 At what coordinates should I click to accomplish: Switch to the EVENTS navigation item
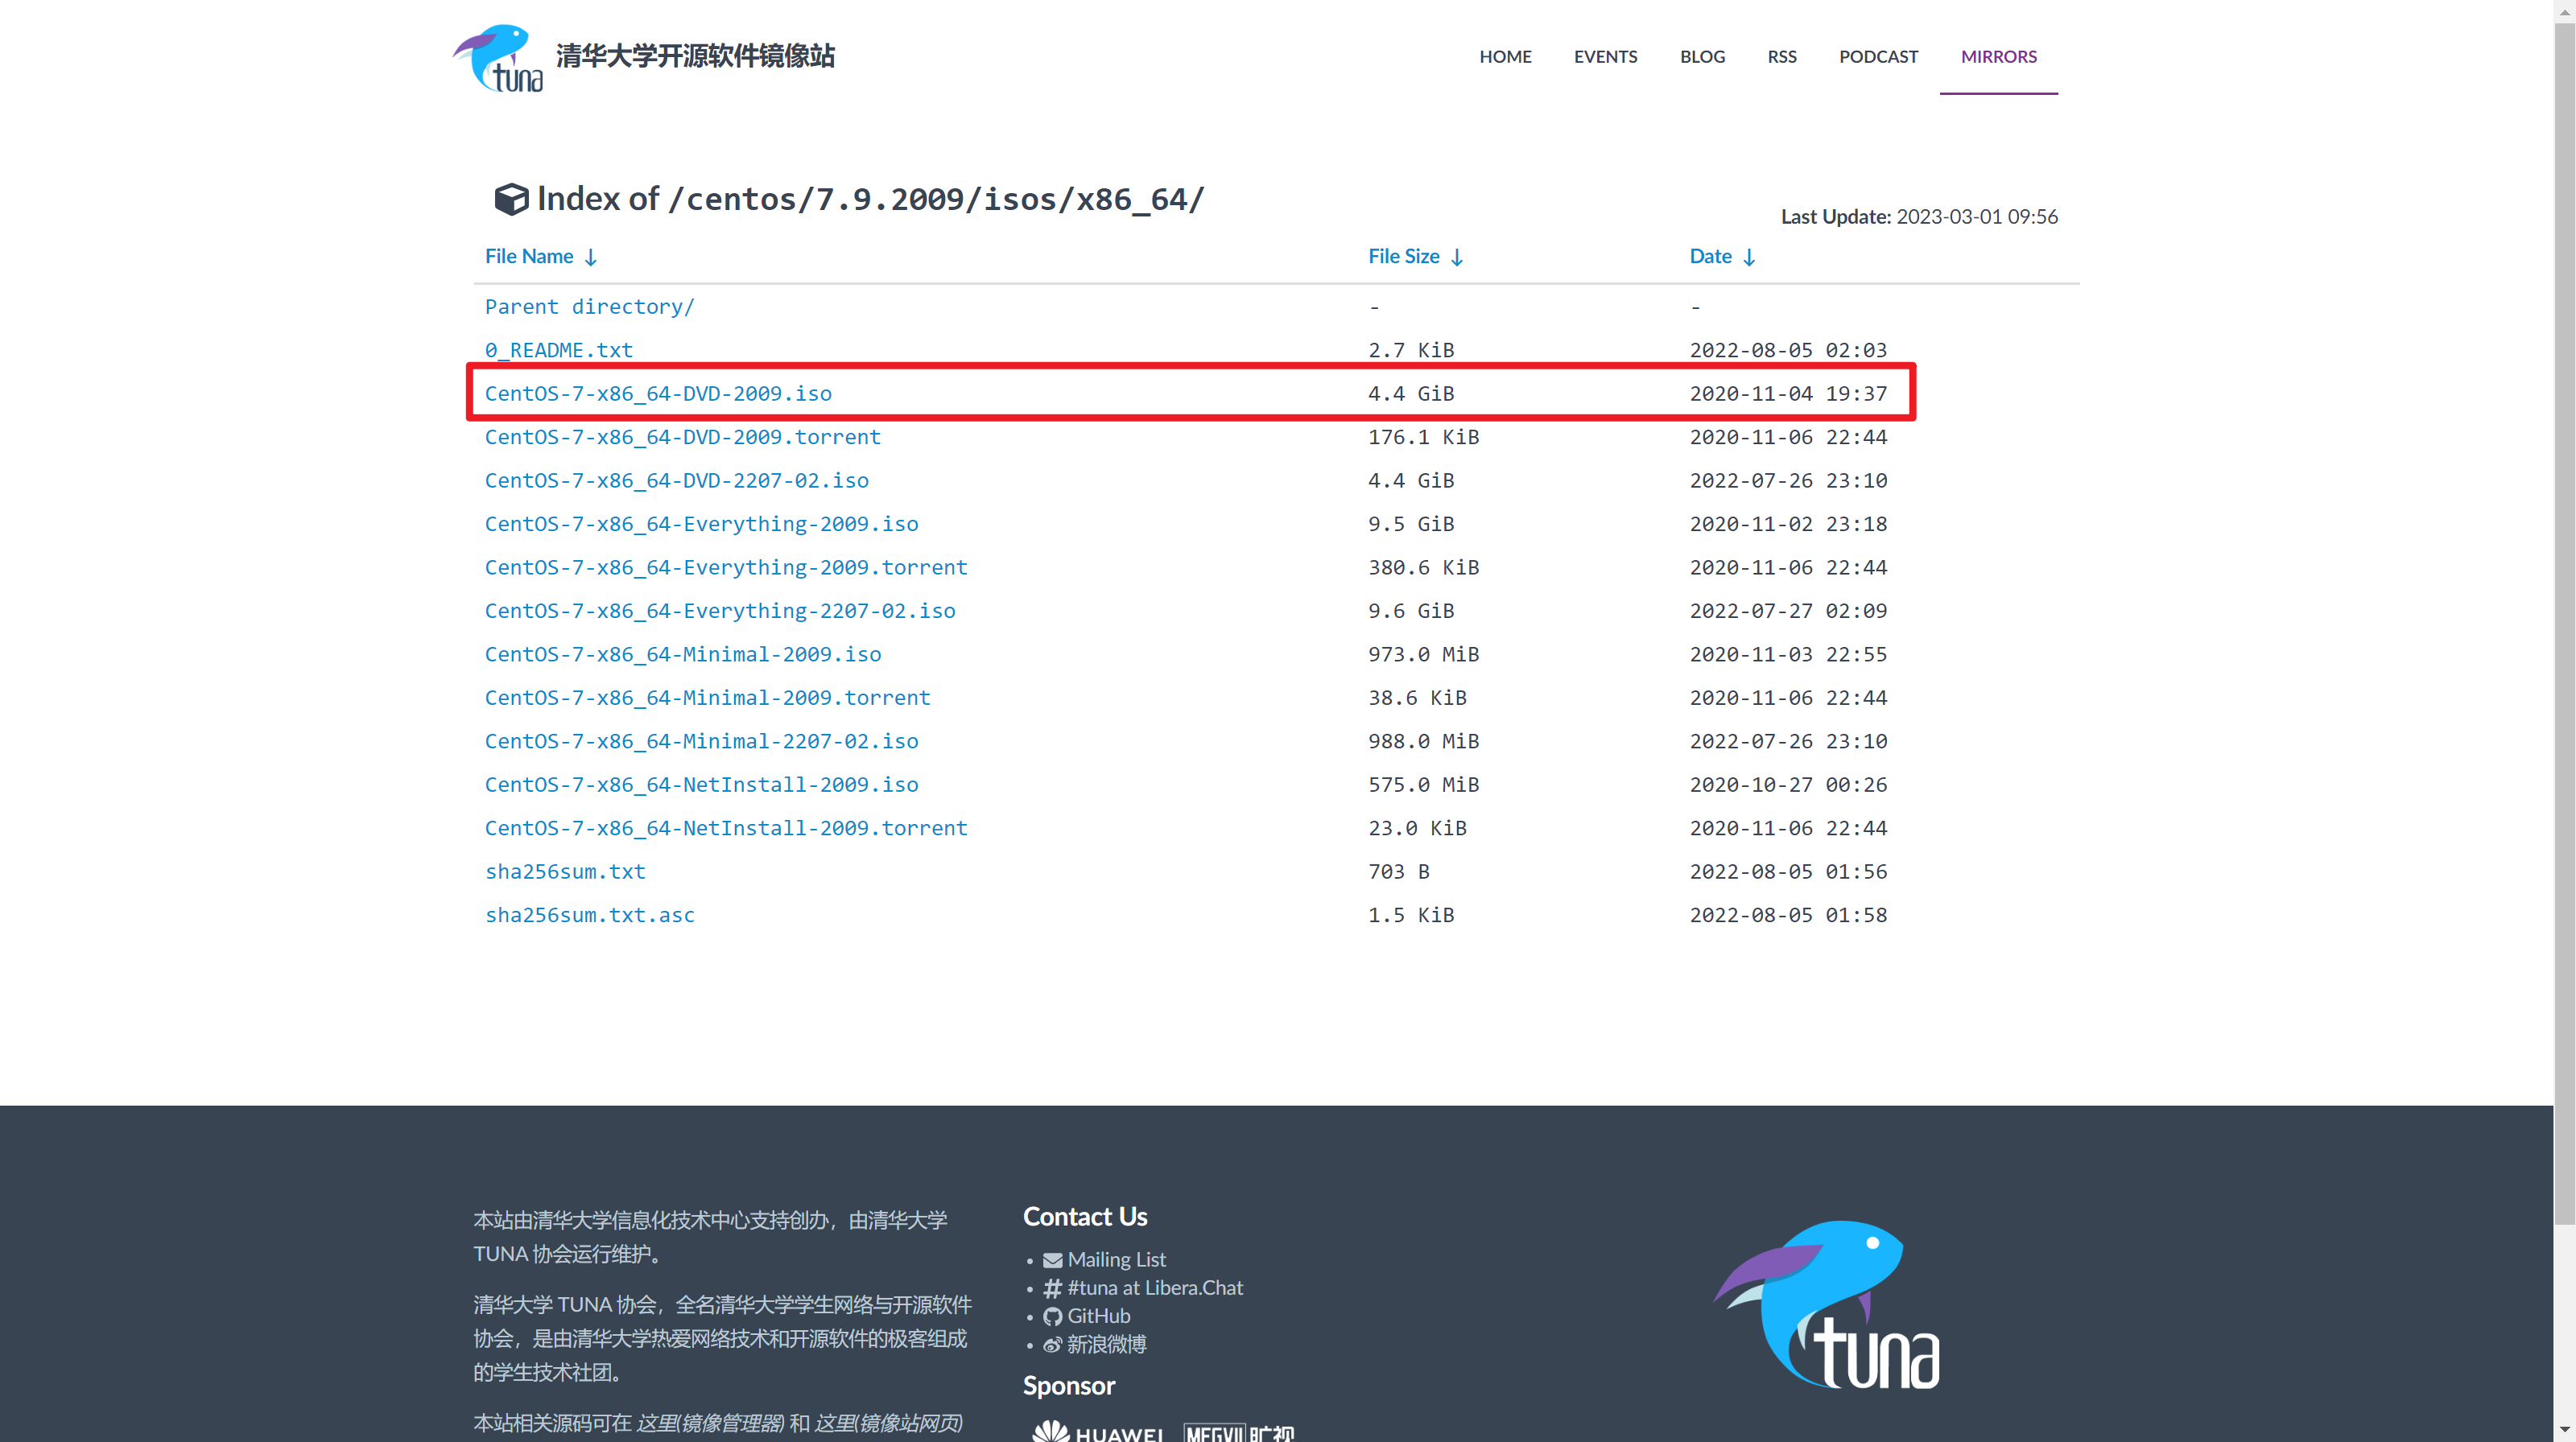[1605, 57]
